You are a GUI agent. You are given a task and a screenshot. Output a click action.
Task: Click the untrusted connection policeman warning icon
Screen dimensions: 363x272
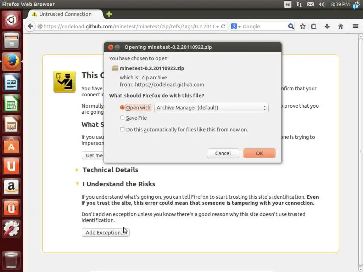(65, 82)
